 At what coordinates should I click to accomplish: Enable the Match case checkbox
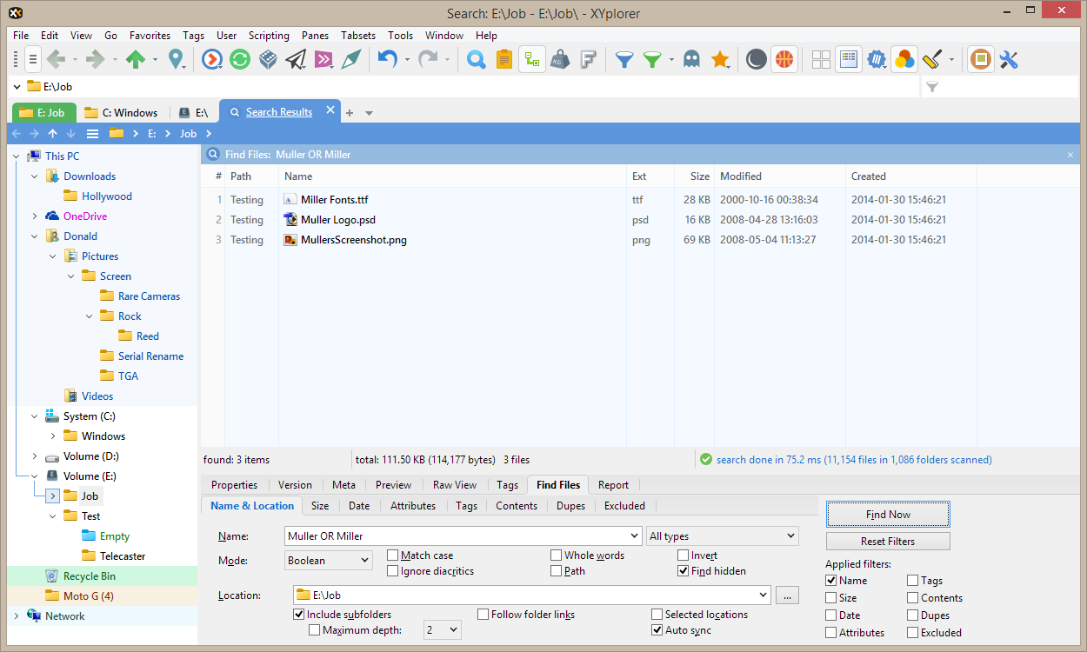[393, 556]
